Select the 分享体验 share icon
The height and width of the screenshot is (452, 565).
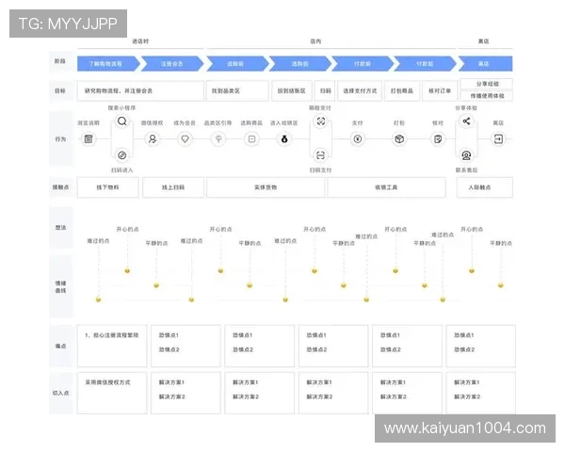pyautogui.click(x=466, y=121)
